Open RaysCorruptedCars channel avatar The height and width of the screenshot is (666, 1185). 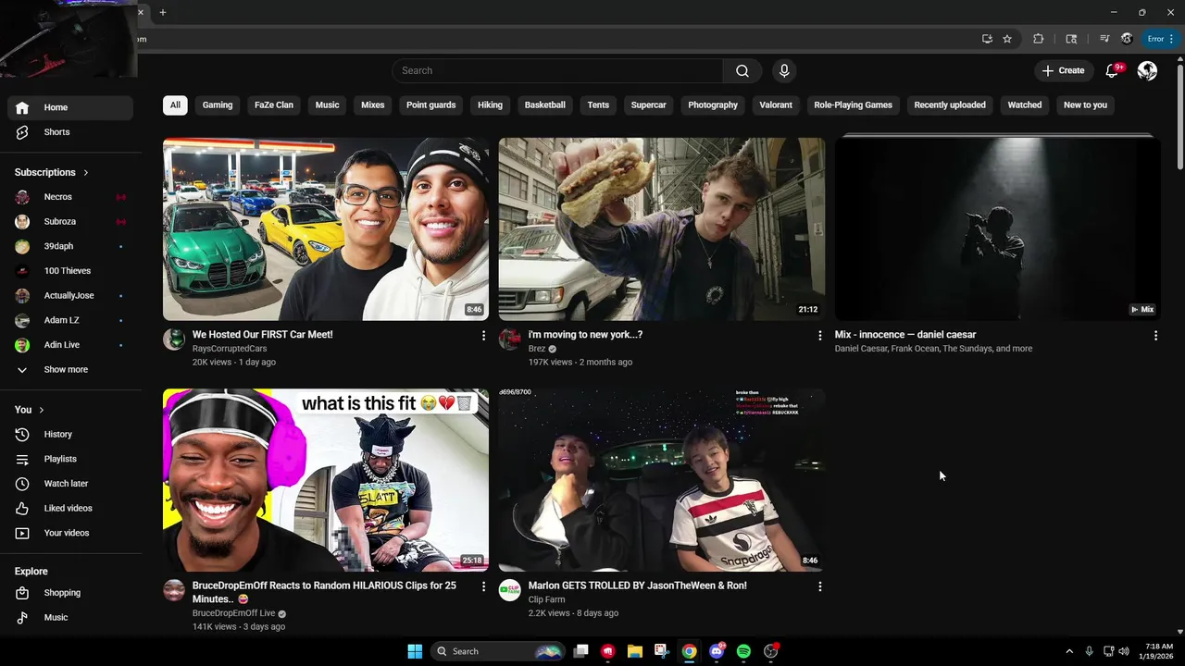tap(174, 339)
